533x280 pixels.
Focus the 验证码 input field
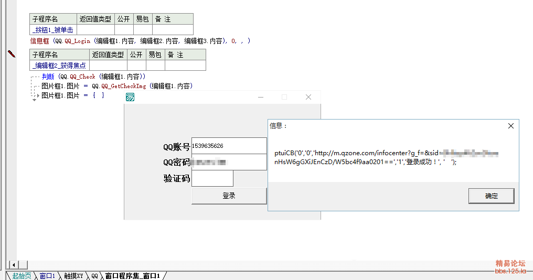(x=212, y=178)
